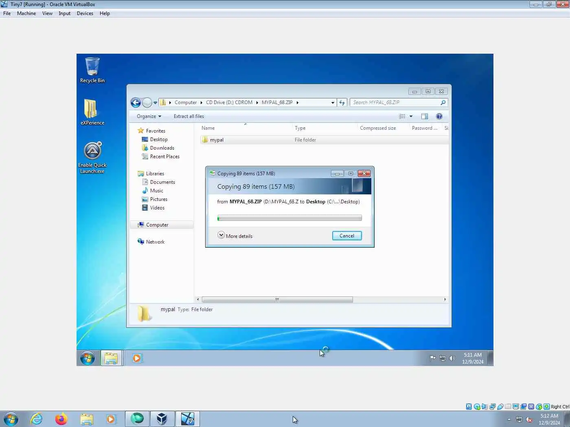
Task: Open Windows Media Player on guest taskbar
Action: 137,358
